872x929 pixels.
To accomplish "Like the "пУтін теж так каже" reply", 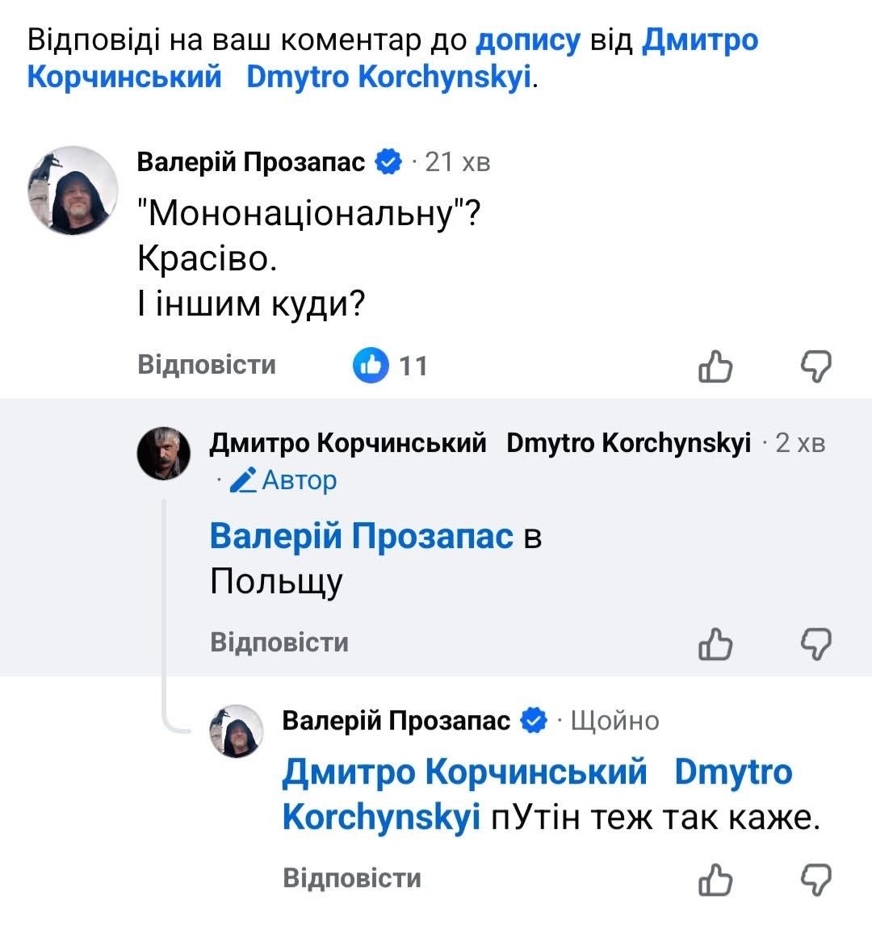I will [x=715, y=878].
